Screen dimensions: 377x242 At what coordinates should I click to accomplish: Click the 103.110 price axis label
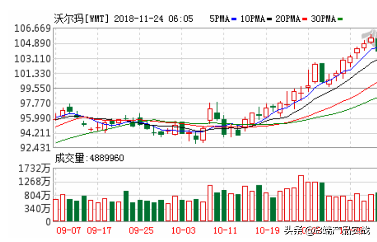pyautogui.click(x=32, y=59)
